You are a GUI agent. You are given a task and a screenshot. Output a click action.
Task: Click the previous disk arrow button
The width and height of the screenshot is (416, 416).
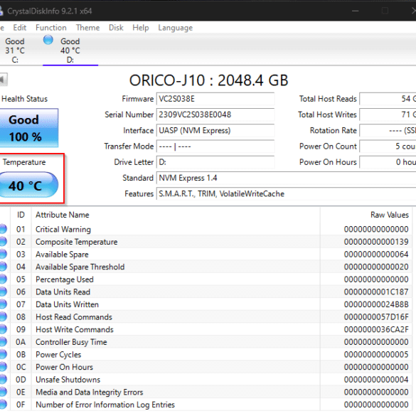(x=3, y=80)
